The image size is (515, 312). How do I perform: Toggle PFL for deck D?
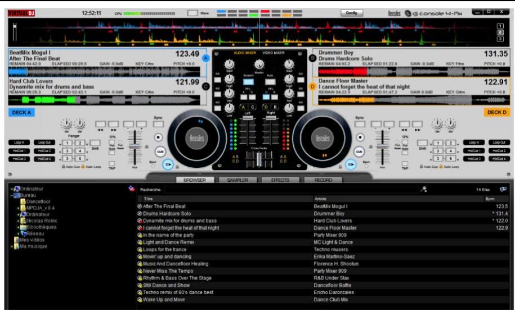(x=266, y=97)
